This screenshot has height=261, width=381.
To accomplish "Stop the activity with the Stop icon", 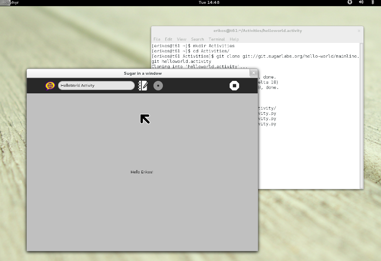I will click(234, 86).
